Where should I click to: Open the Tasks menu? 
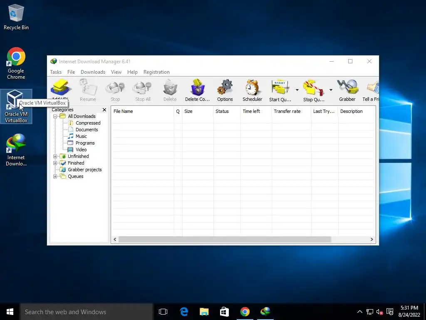click(x=56, y=72)
